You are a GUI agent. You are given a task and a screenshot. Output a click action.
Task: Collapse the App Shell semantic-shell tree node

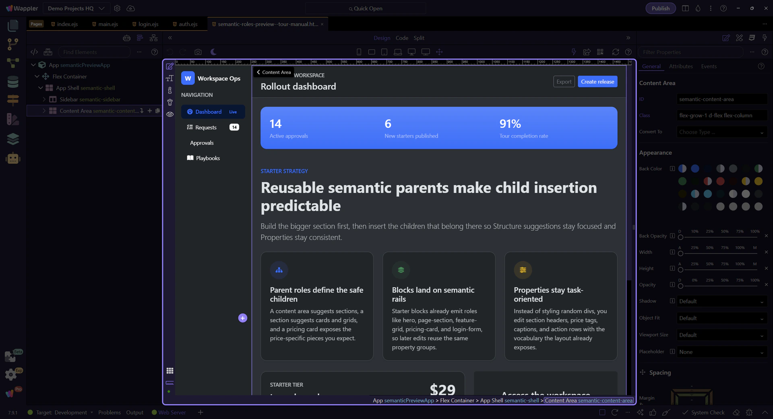[41, 88]
